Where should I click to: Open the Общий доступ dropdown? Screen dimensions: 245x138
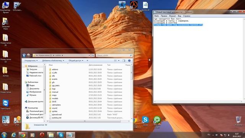pyautogui.click(x=76, y=61)
